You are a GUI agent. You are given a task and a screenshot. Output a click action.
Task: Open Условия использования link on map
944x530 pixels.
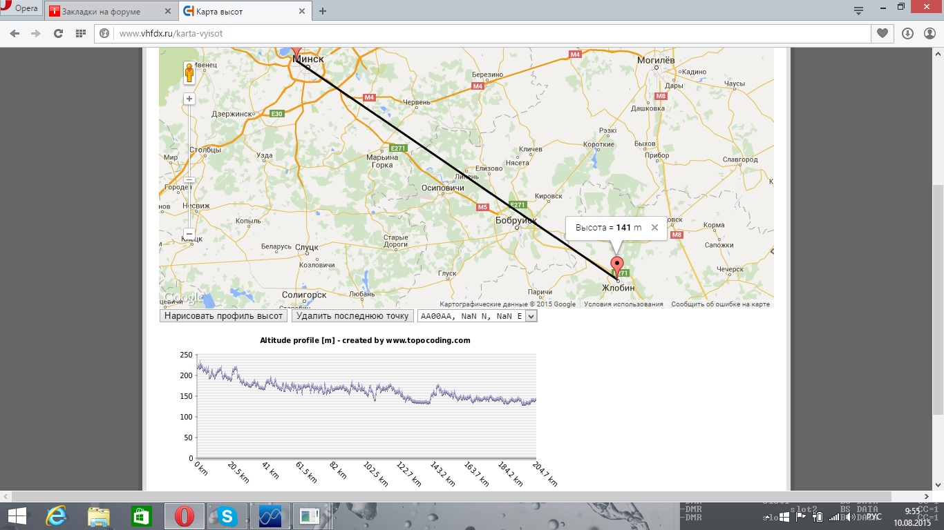[x=623, y=304]
